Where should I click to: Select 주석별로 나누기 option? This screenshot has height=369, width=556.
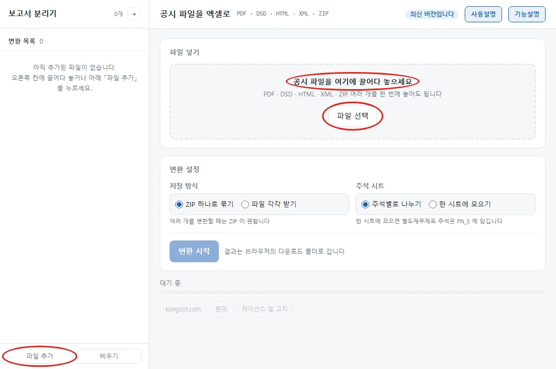tap(391, 204)
